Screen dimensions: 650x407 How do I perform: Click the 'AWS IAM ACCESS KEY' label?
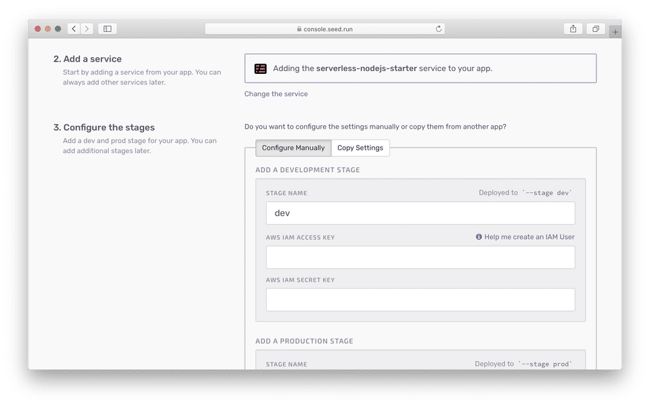pyautogui.click(x=300, y=238)
